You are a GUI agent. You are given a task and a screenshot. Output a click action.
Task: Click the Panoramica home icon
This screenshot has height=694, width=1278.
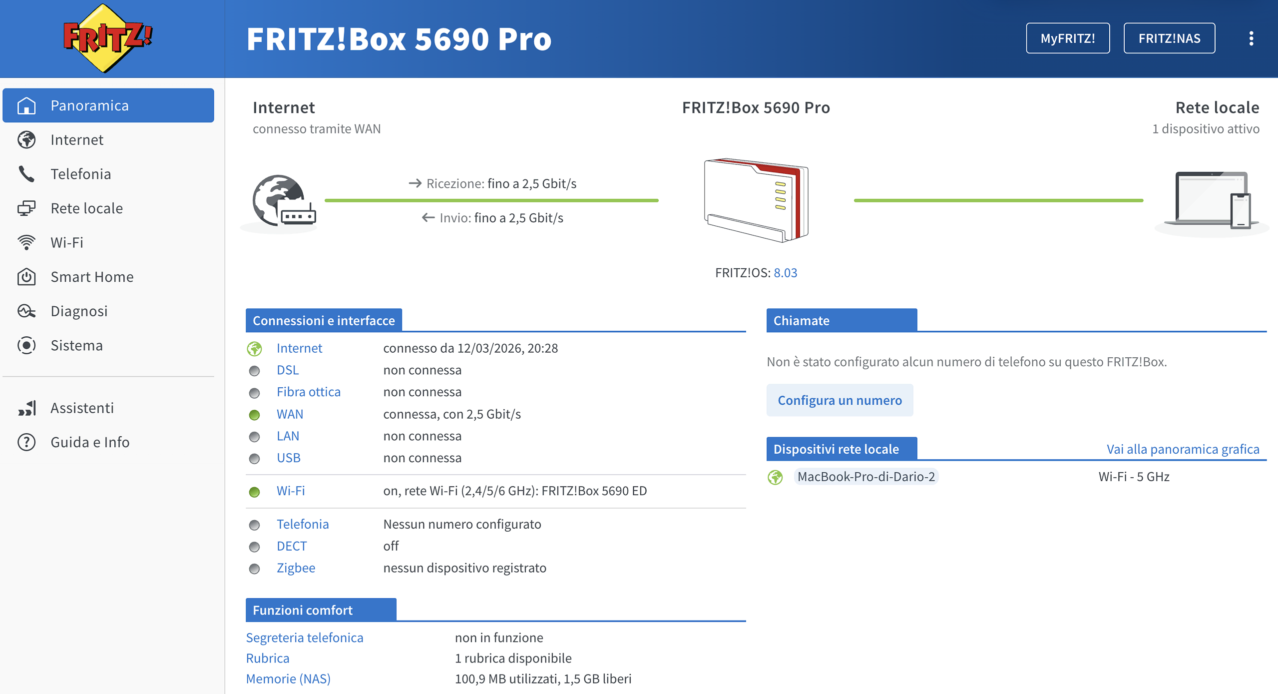(x=26, y=105)
